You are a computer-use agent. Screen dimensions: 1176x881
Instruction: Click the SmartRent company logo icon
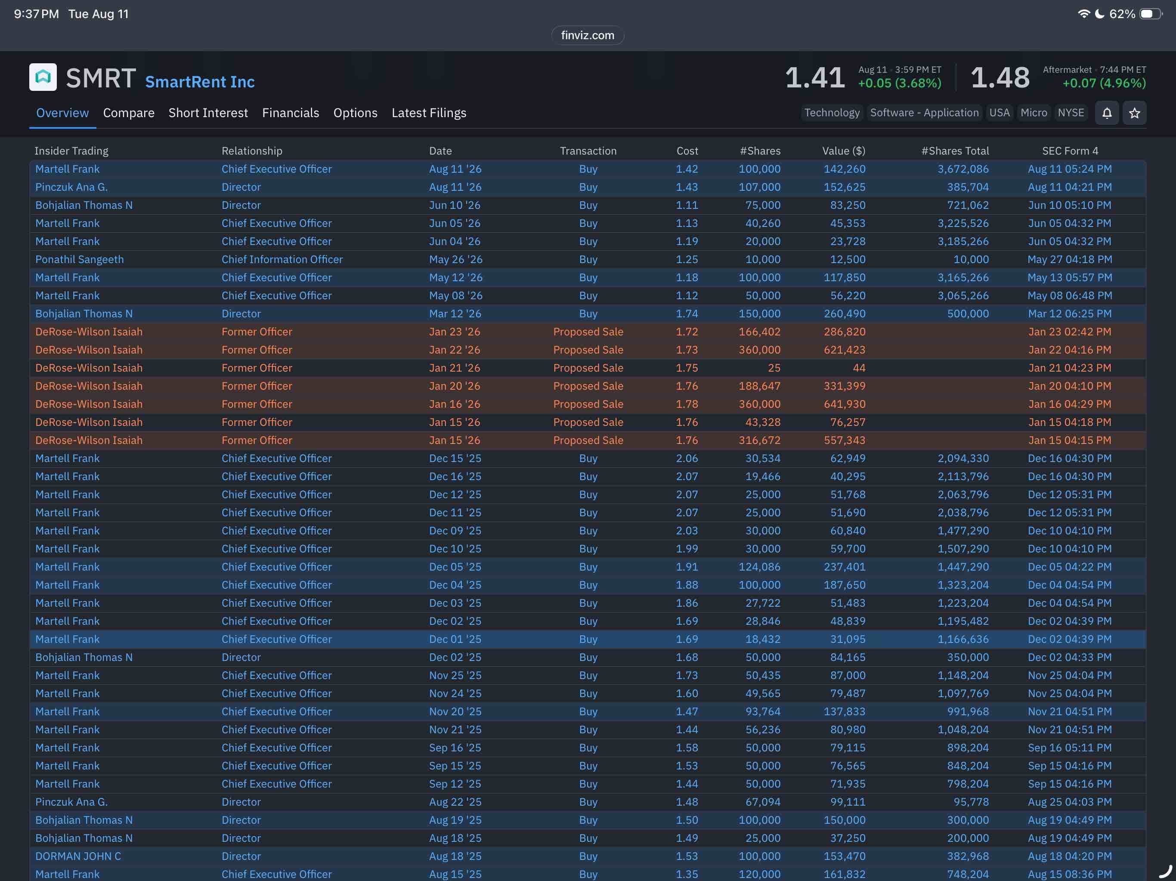(x=43, y=77)
